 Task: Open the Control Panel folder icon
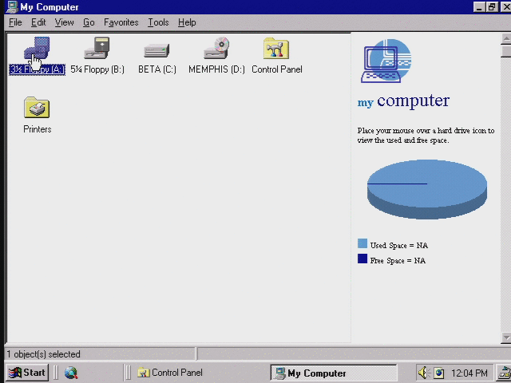(x=276, y=48)
